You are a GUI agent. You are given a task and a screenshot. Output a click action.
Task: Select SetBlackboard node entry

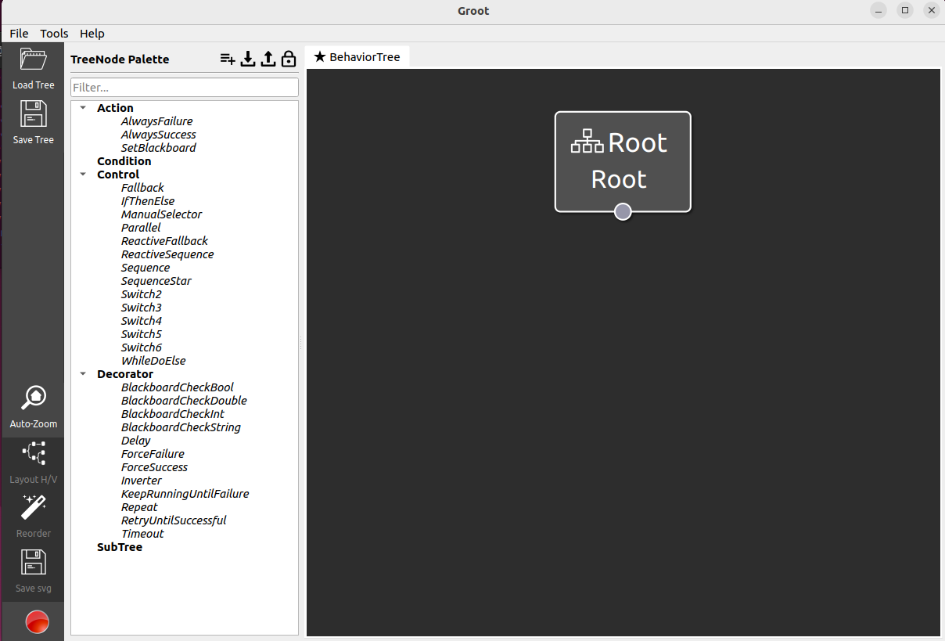point(159,148)
